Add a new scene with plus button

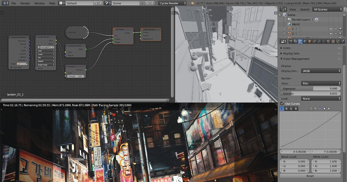(x=148, y=3)
